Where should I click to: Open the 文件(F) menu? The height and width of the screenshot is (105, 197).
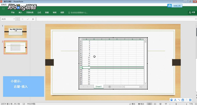point(4,5)
